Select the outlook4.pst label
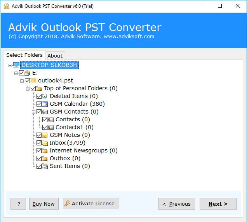 coord(56,80)
